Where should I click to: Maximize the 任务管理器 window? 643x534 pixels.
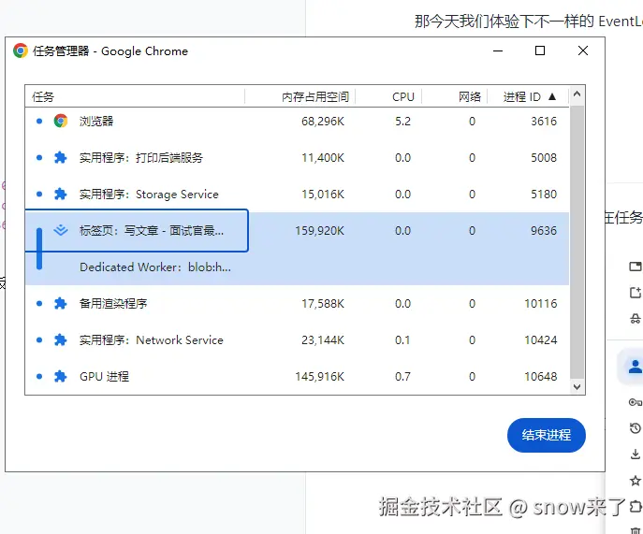540,51
